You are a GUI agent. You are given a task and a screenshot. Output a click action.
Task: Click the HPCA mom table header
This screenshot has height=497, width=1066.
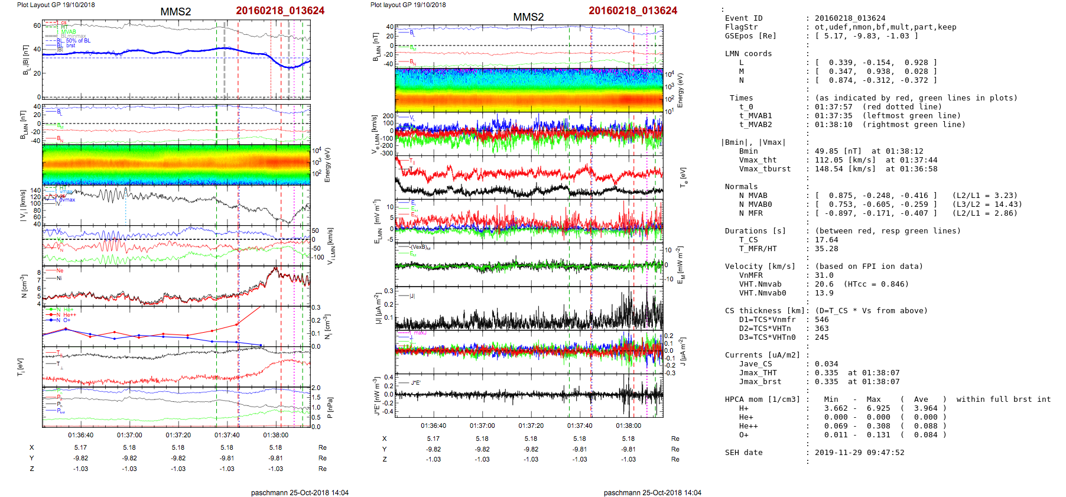pos(762,399)
